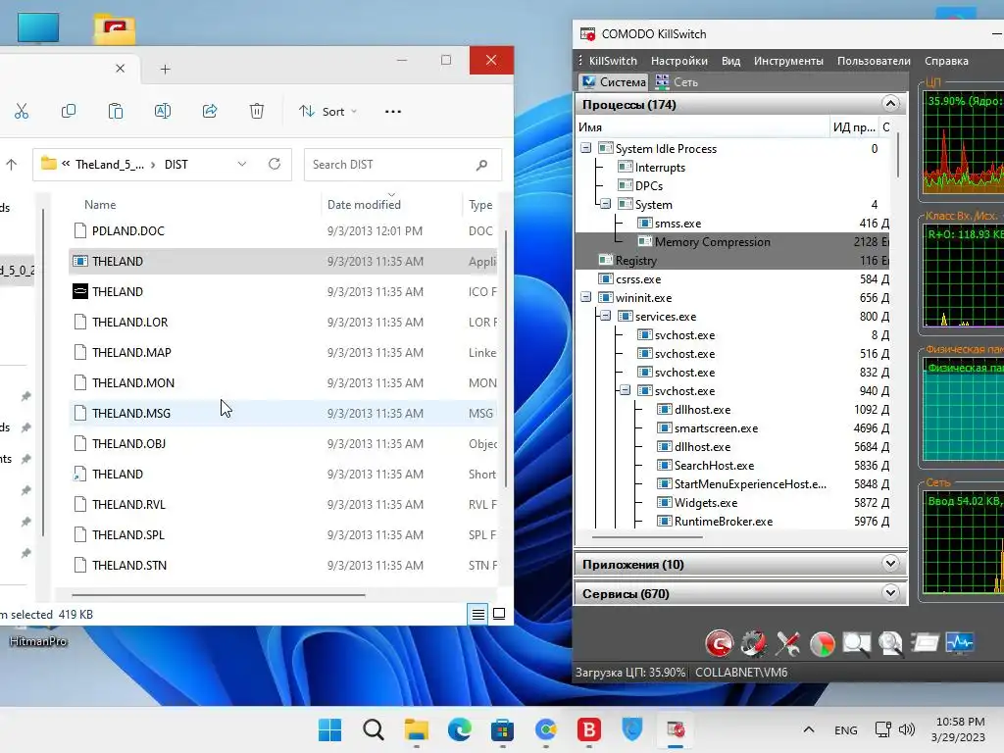Sort processes by ИД пр... column header
1004x753 pixels.
coord(854,126)
